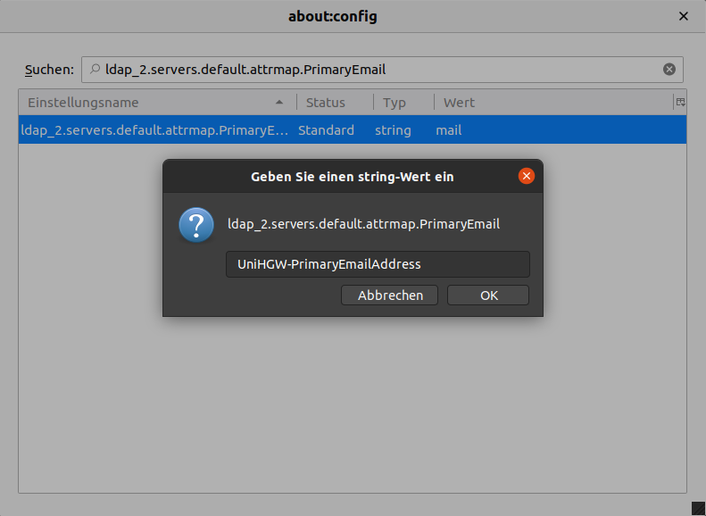Click the question mark dialog icon
706x516 pixels.
tap(196, 225)
